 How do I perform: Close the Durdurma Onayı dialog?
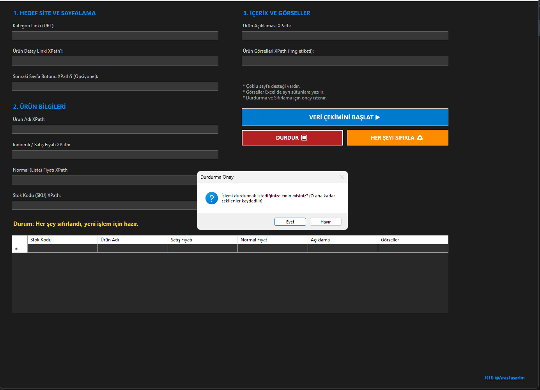pos(342,177)
